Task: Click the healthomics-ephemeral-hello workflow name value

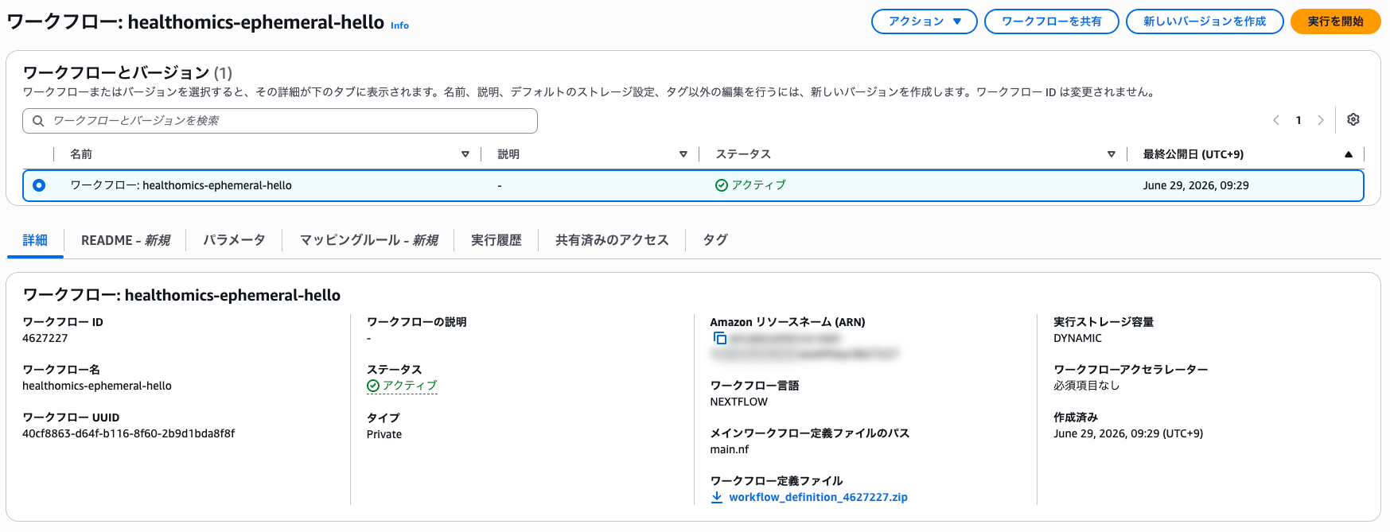Action: point(97,386)
